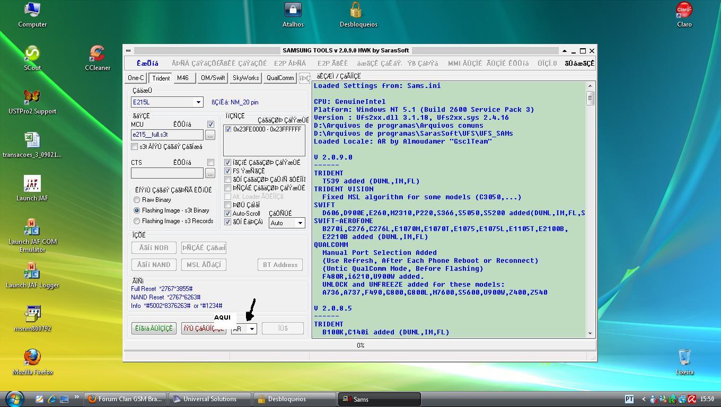Click the BT Address button

coord(280,264)
